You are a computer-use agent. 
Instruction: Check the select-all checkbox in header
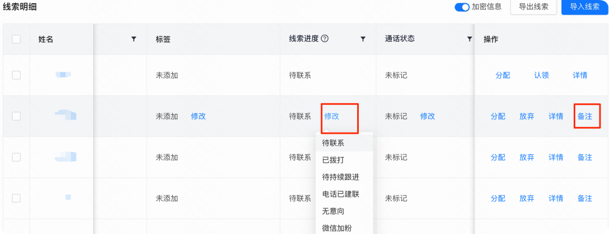tap(16, 39)
